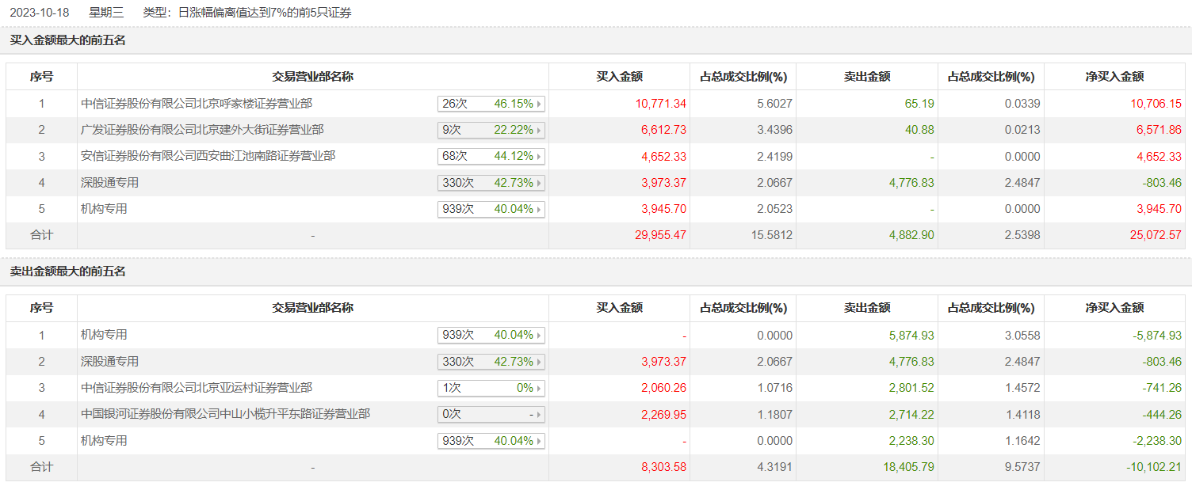1192x486 pixels.
Task: Click first-ranked 机构专用 in the sellers table
Action: click(104, 336)
